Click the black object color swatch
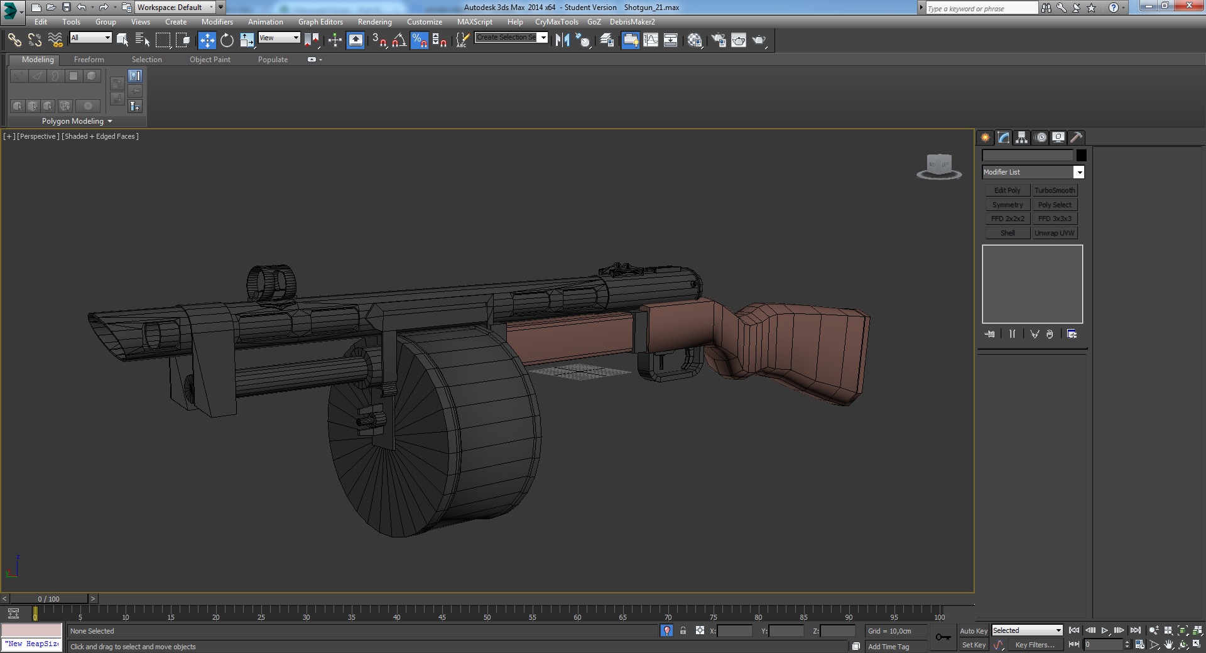Image resolution: width=1206 pixels, height=653 pixels. 1081,155
